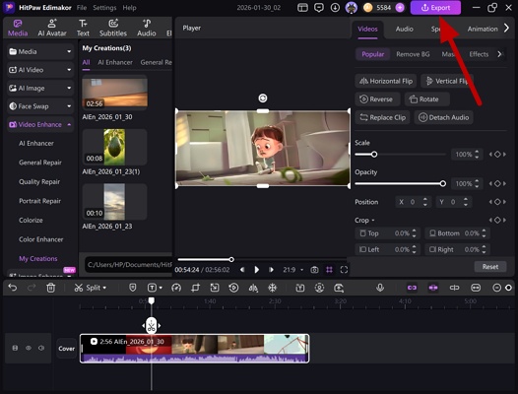
Task: Select the AI Enhancer filter tab
Action: pos(114,62)
